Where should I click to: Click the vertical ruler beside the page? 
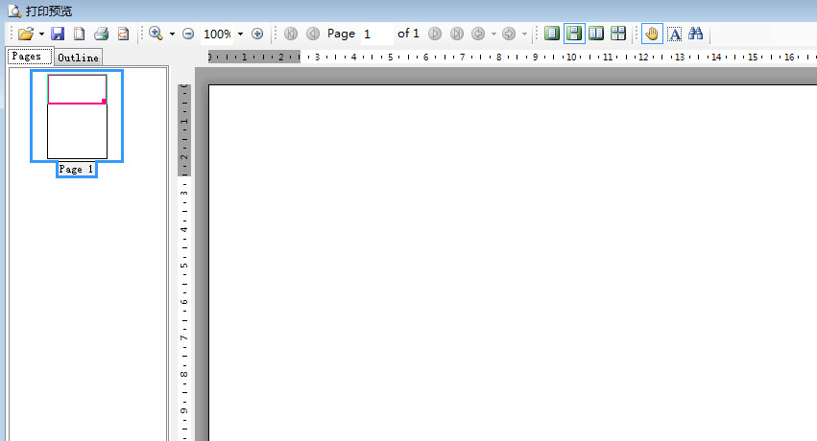(x=184, y=262)
